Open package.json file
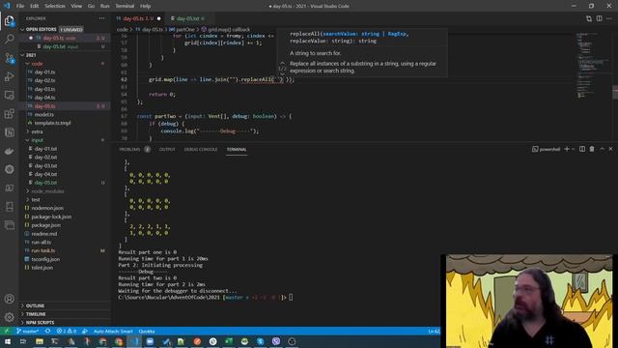The image size is (618, 348). click(x=45, y=225)
